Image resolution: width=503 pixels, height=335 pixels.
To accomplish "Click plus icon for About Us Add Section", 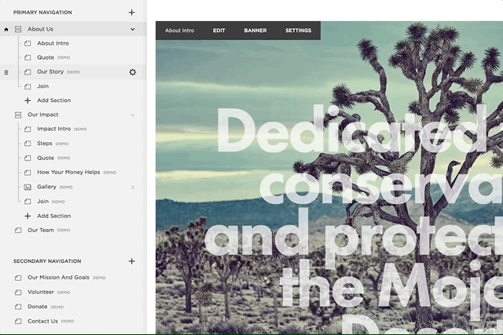I will tap(28, 100).
